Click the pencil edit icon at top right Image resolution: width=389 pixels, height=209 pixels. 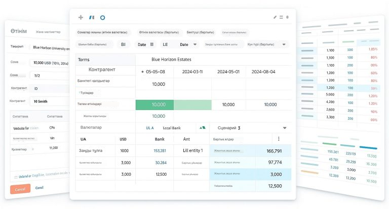point(275,17)
